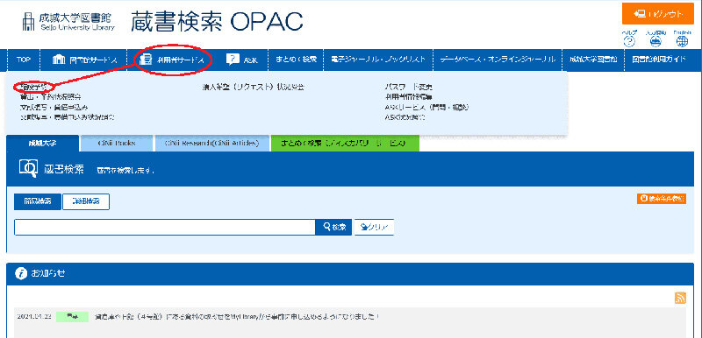Select the 成城大学 search tab
Viewport: 702px width, 338px height.
(x=43, y=144)
